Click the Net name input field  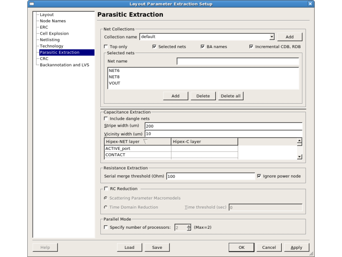(237, 61)
